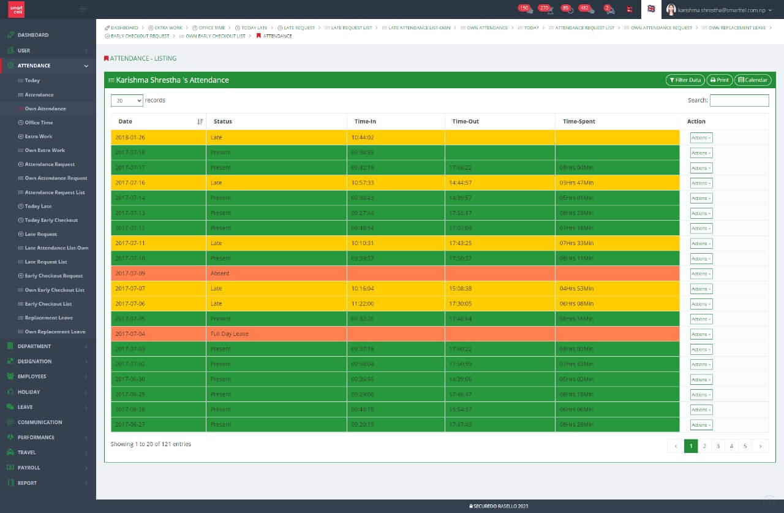Open the records-per-page dropdown

click(127, 101)
